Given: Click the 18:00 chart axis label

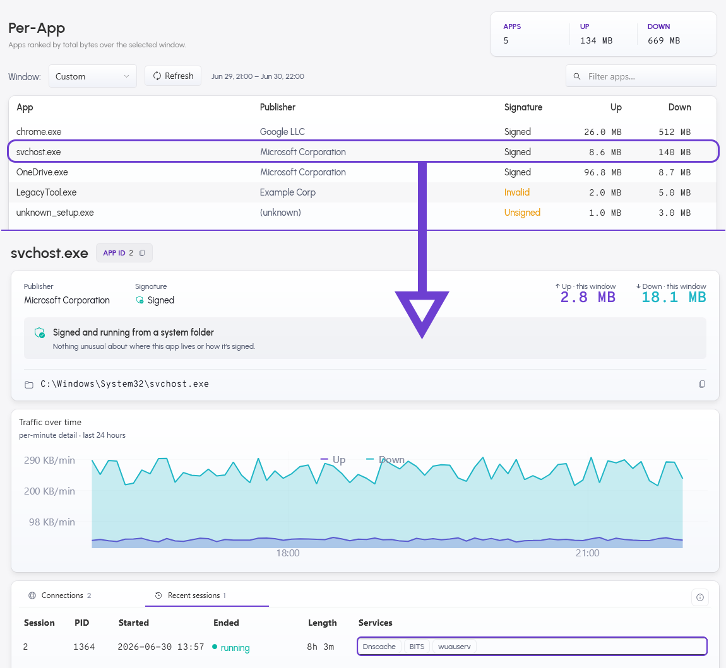Looking at the screenshot, I should click(287, 553).
